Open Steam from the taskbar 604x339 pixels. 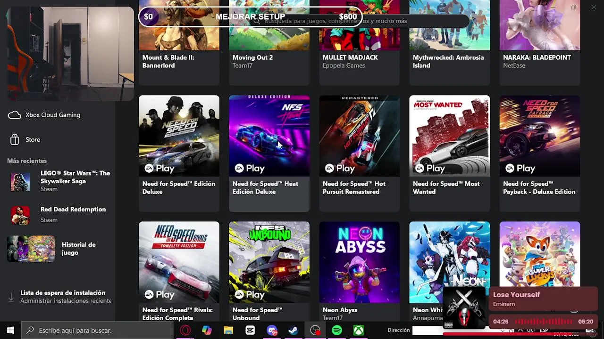coord(294,331)
